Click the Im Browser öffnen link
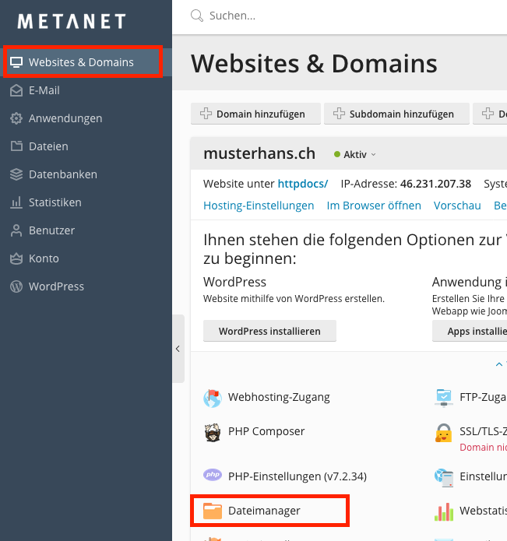Image resolution: width=507 pixels, height=541 pixels. pos(374,206)
